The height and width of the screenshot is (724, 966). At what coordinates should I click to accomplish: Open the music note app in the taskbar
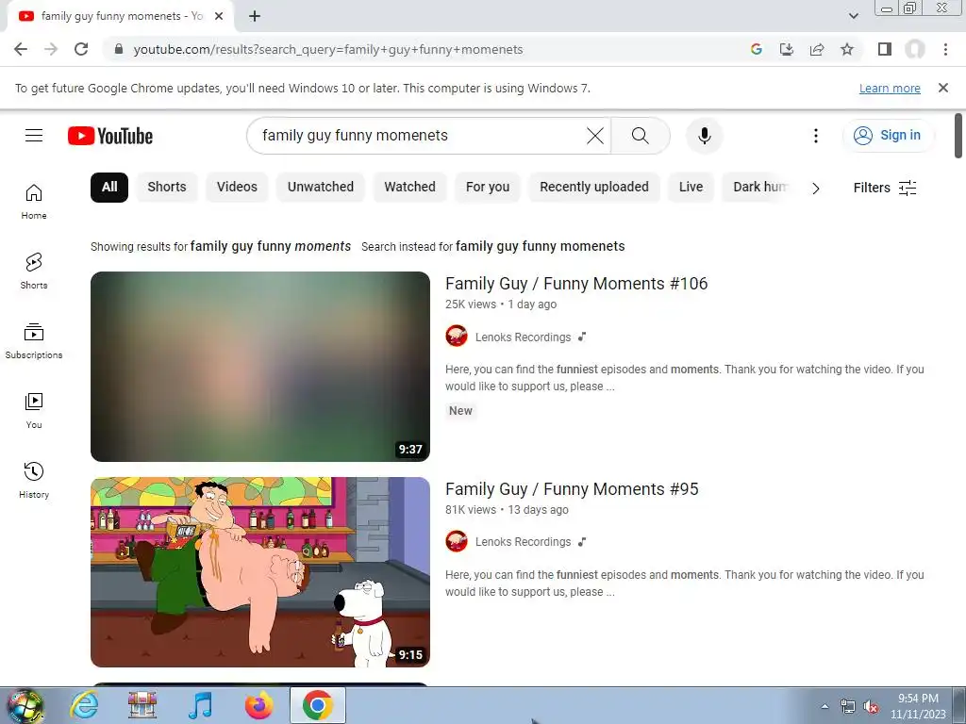[200, 705]
